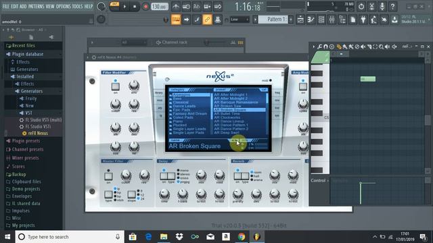Open the plugin picker plug icon

[363, 20]
